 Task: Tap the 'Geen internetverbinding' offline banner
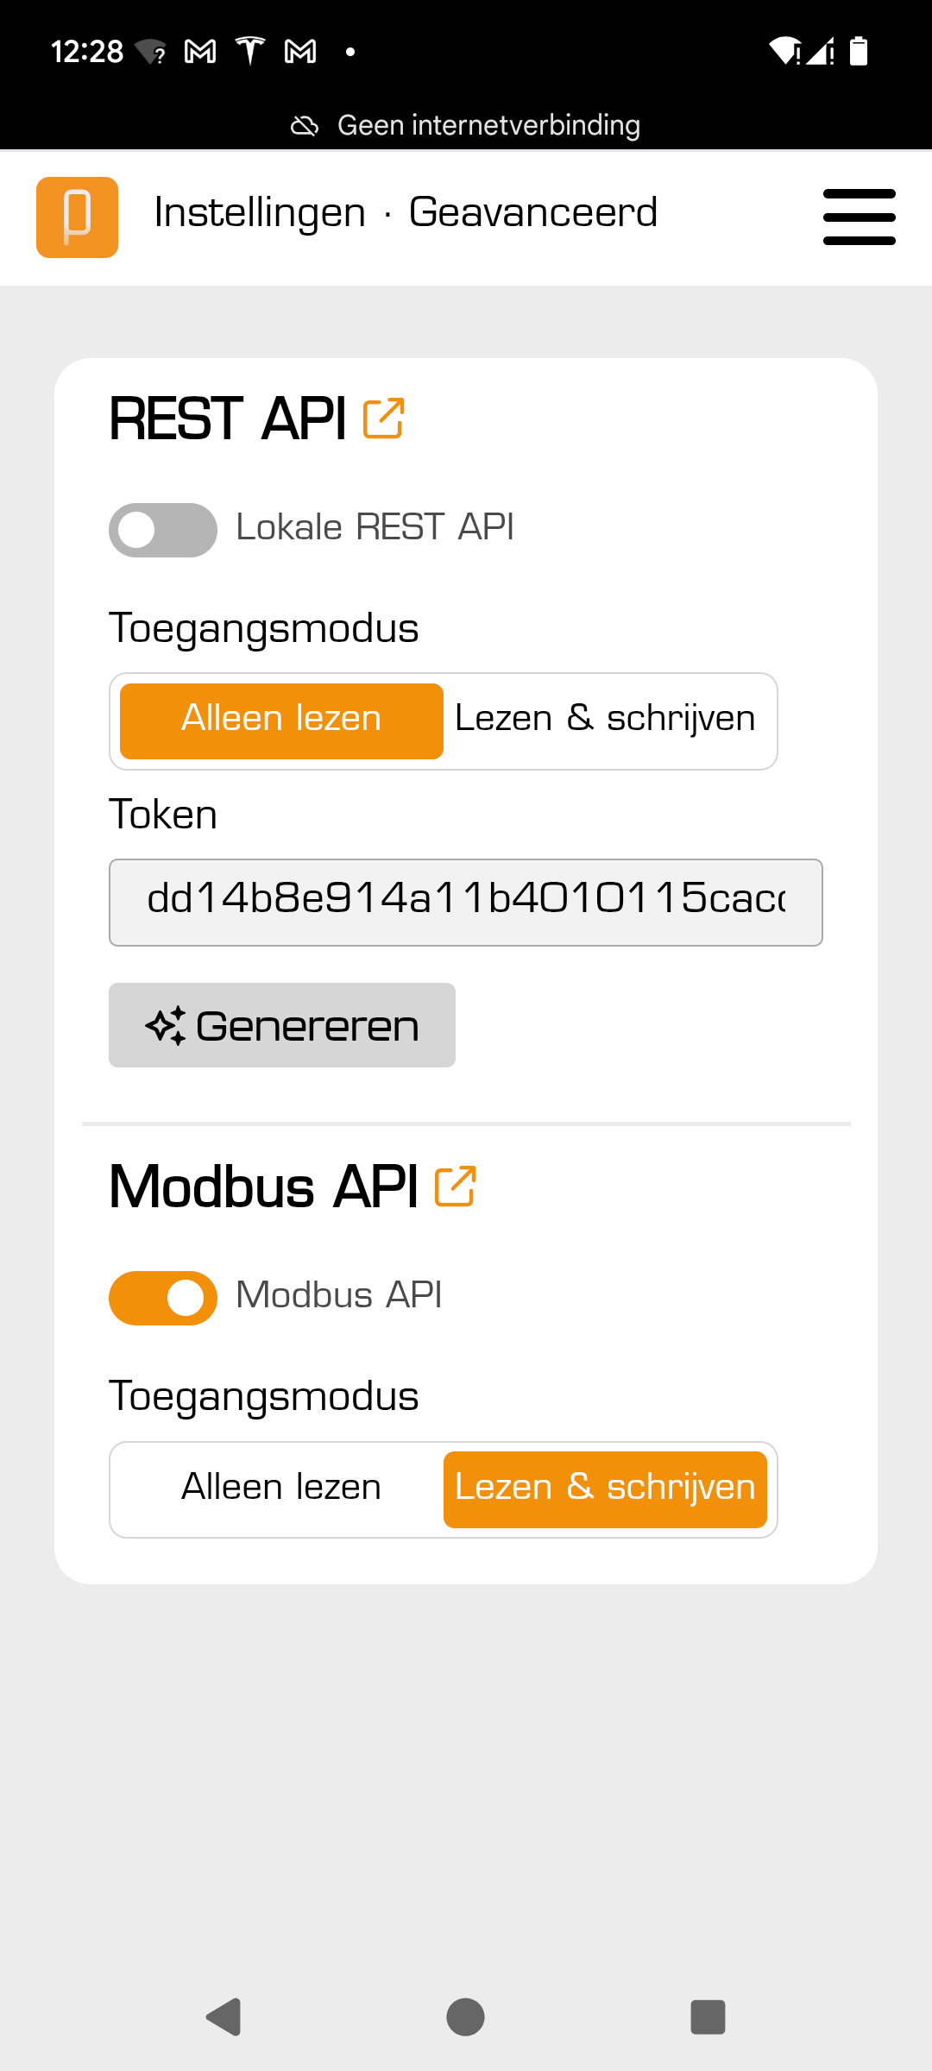click(466, 125)
